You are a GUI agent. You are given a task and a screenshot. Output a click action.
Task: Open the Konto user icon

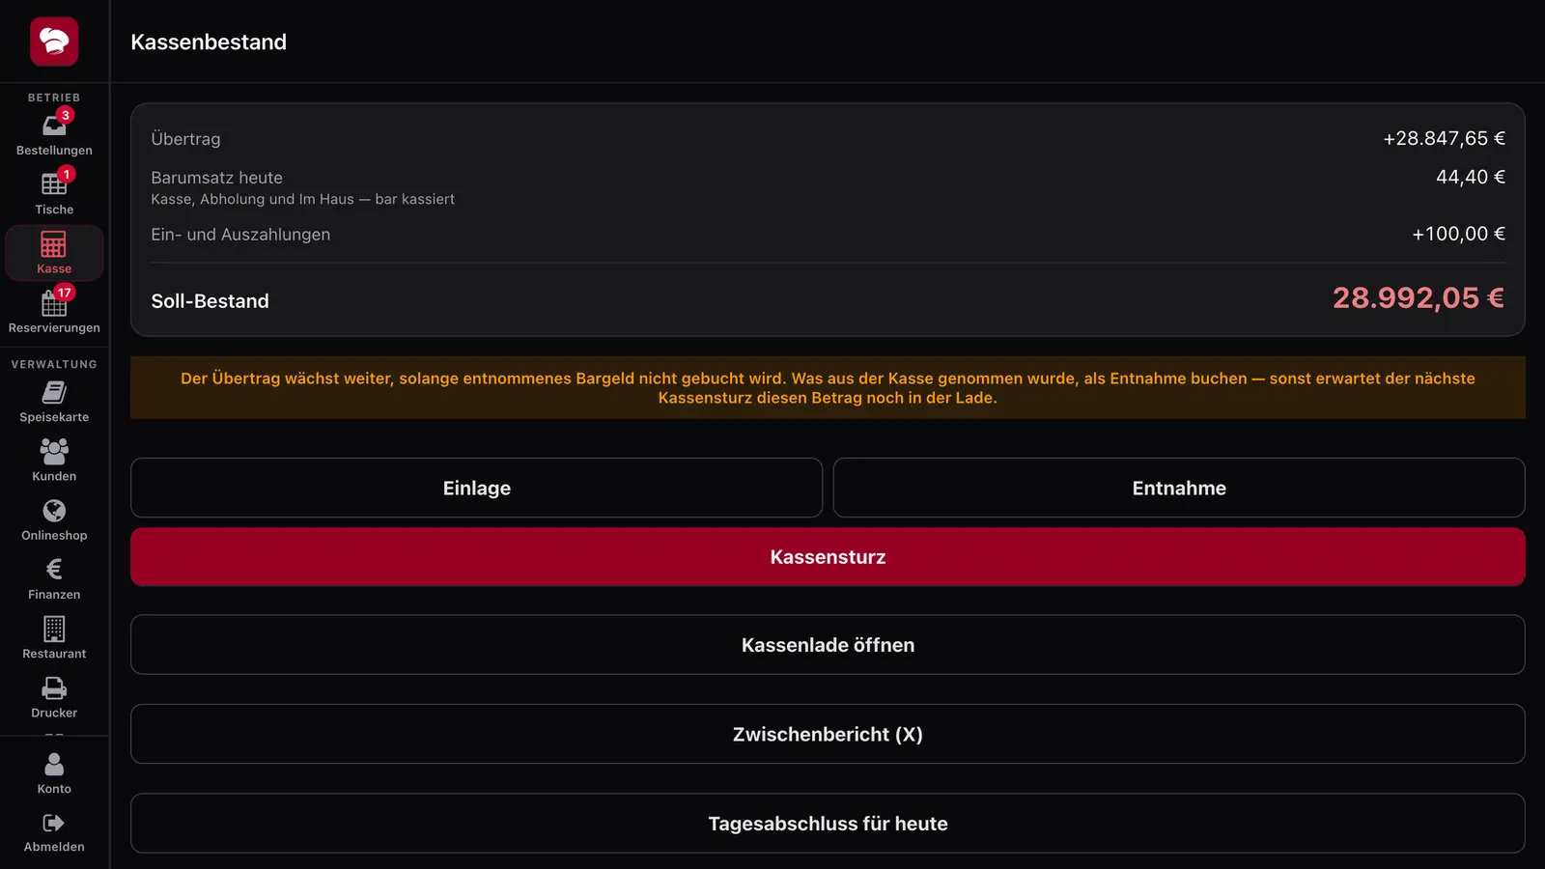pyautogui.click(x=54, y=764)
